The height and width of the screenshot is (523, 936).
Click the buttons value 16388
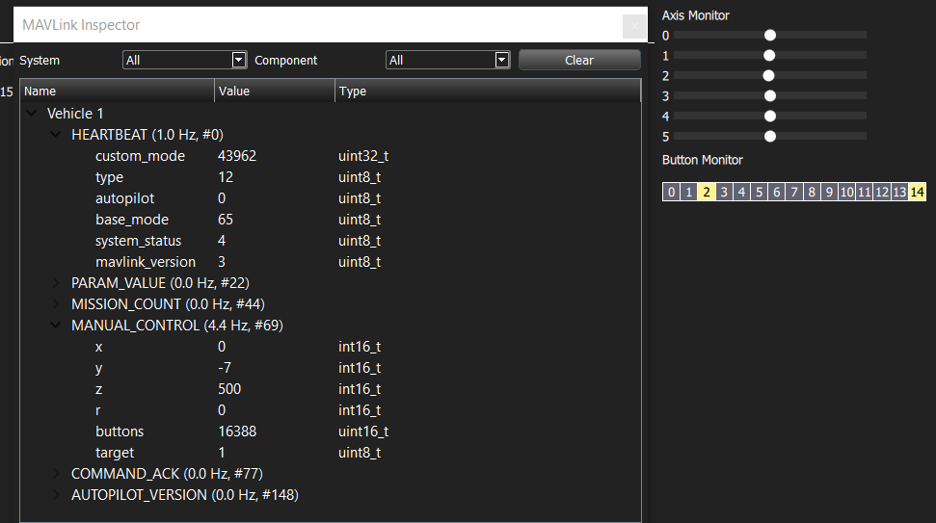(237, 431)
